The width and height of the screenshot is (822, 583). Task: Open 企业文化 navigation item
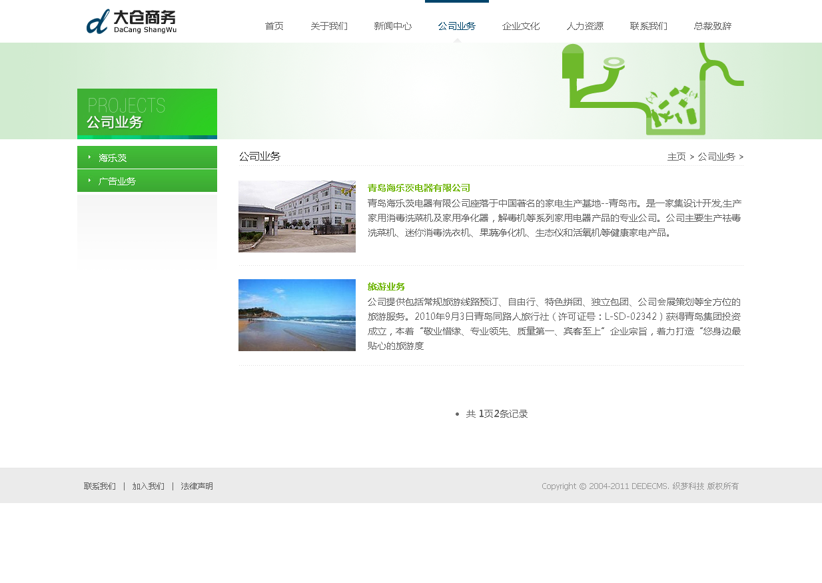click(x=520, y=27)
